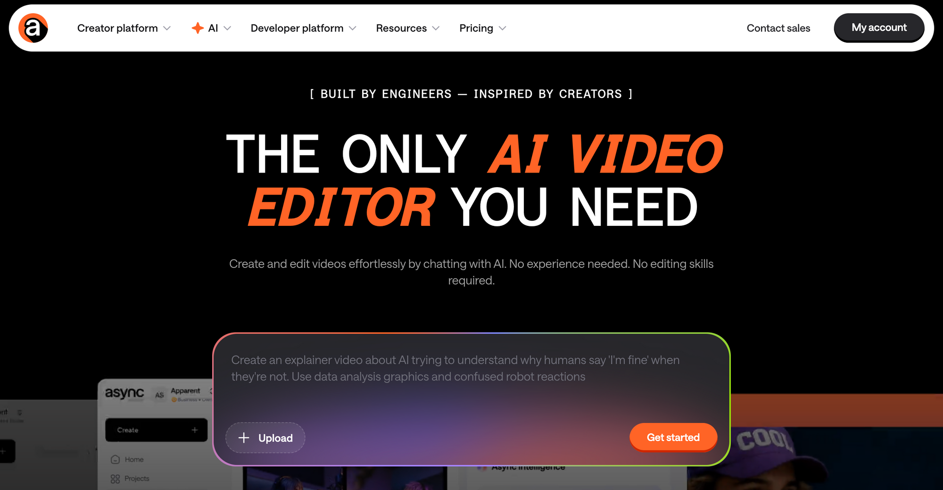Click the Contact sales link
943x490 pixels.
pyautogui.click(x=778, y=28)
